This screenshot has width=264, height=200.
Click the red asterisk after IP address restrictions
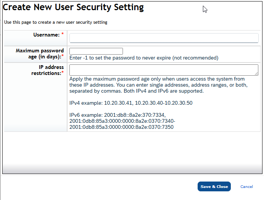[x=63, y=73]
